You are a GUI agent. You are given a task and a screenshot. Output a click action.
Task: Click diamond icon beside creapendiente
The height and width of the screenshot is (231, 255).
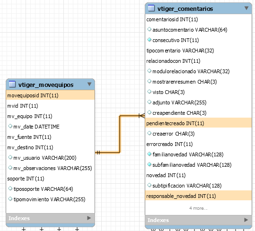[x=149, y=112]
